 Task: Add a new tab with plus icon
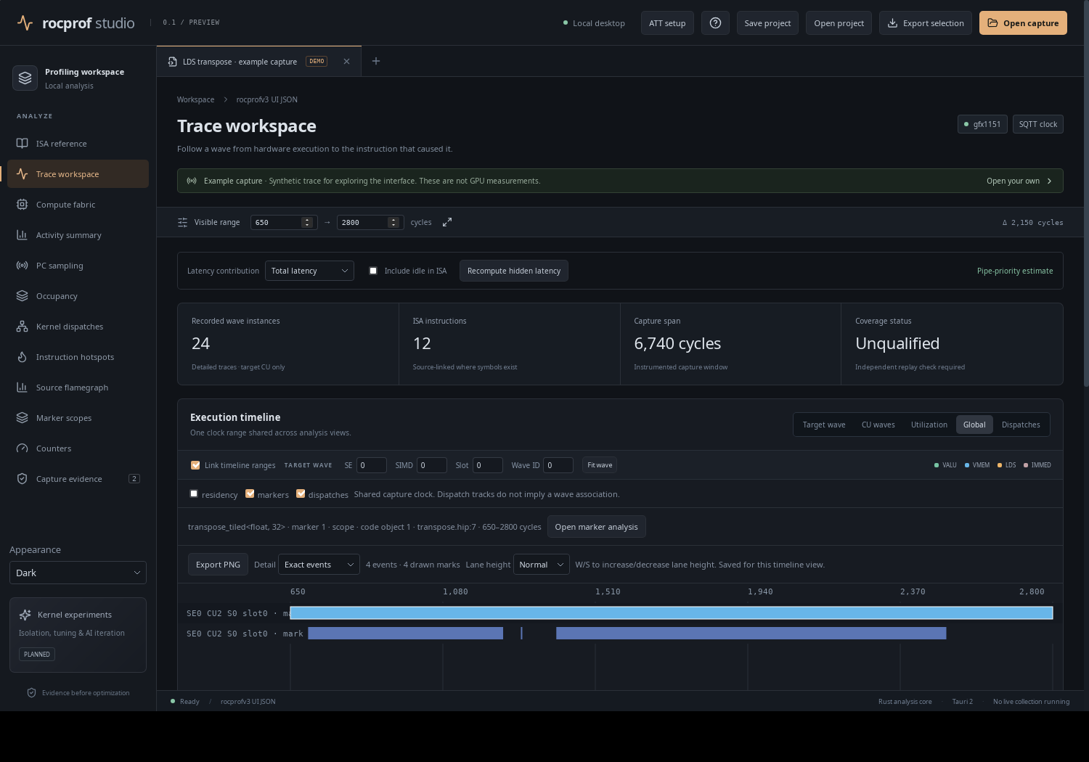[x=376, y=61]
